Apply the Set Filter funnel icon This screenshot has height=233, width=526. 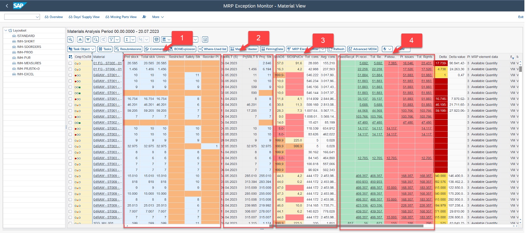pyautogui.click(x=112, y=39)
